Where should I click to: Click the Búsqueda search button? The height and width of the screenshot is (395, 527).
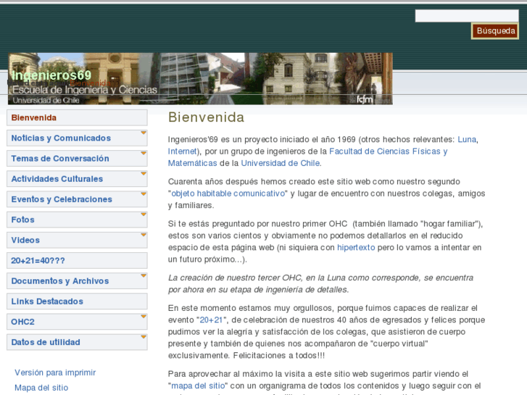(495, 31)
